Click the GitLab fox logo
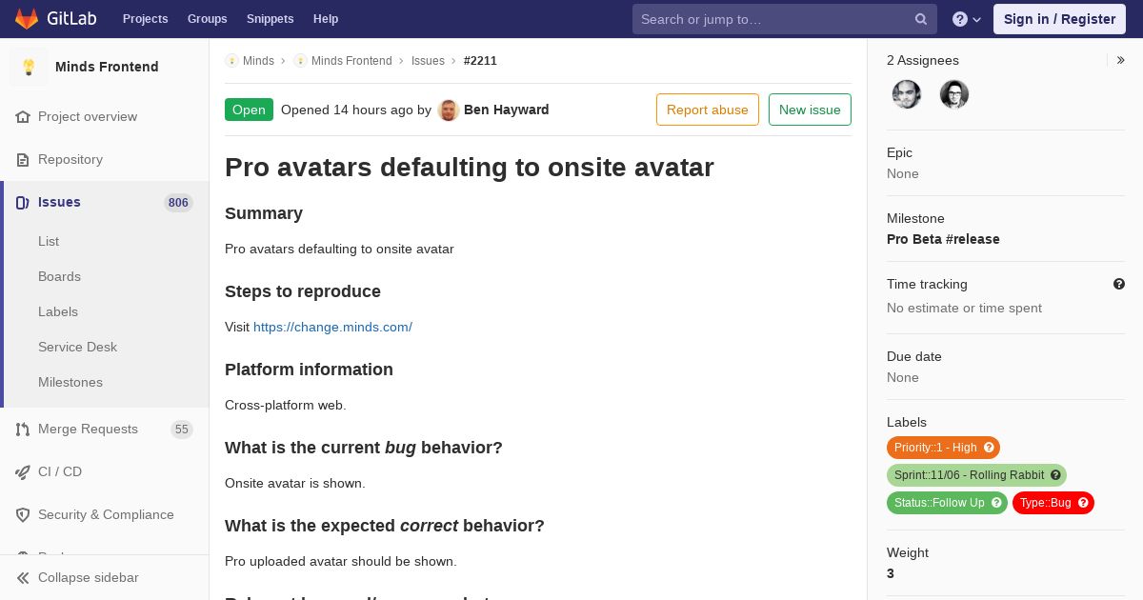Screen dimensions: 1143x600 (27, 19)
